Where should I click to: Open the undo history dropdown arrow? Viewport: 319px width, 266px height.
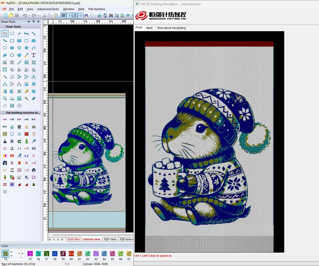click(29, 15)
